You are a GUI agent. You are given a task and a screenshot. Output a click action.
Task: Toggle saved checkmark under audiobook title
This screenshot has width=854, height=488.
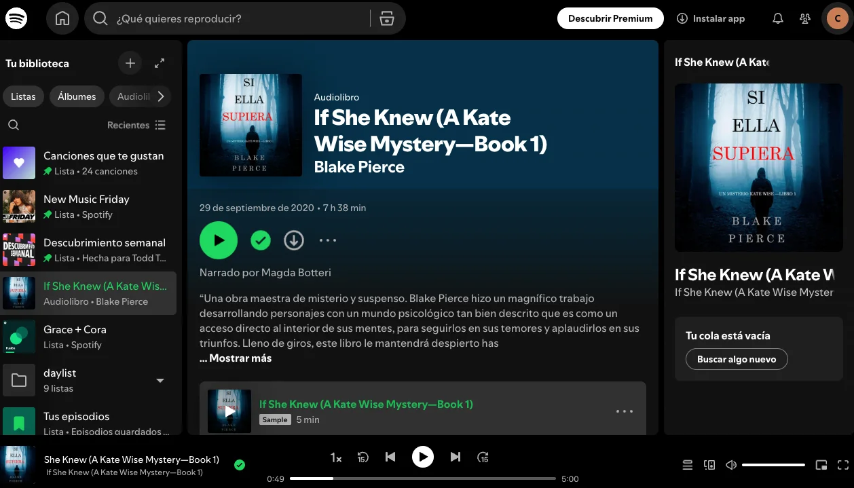click(x=261, y=240)
